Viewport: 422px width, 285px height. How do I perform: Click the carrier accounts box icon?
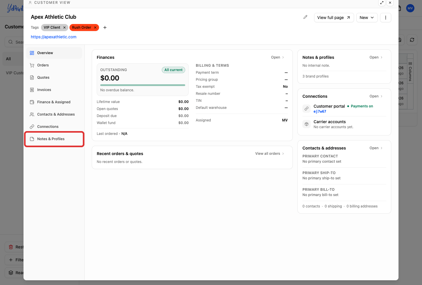coord(307,124)
